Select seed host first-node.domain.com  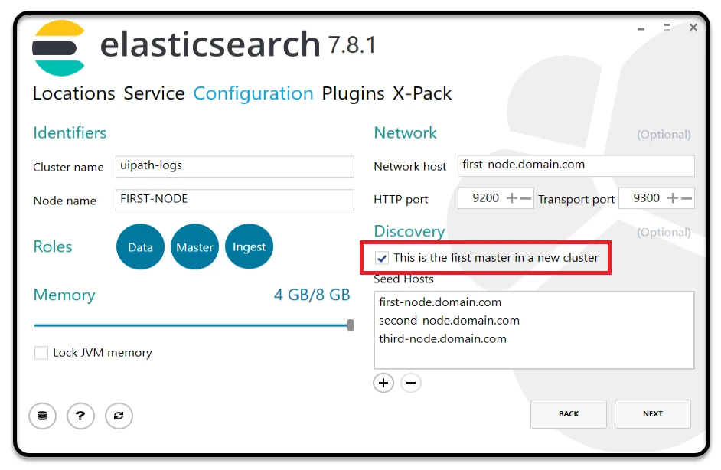pos(440,302)
